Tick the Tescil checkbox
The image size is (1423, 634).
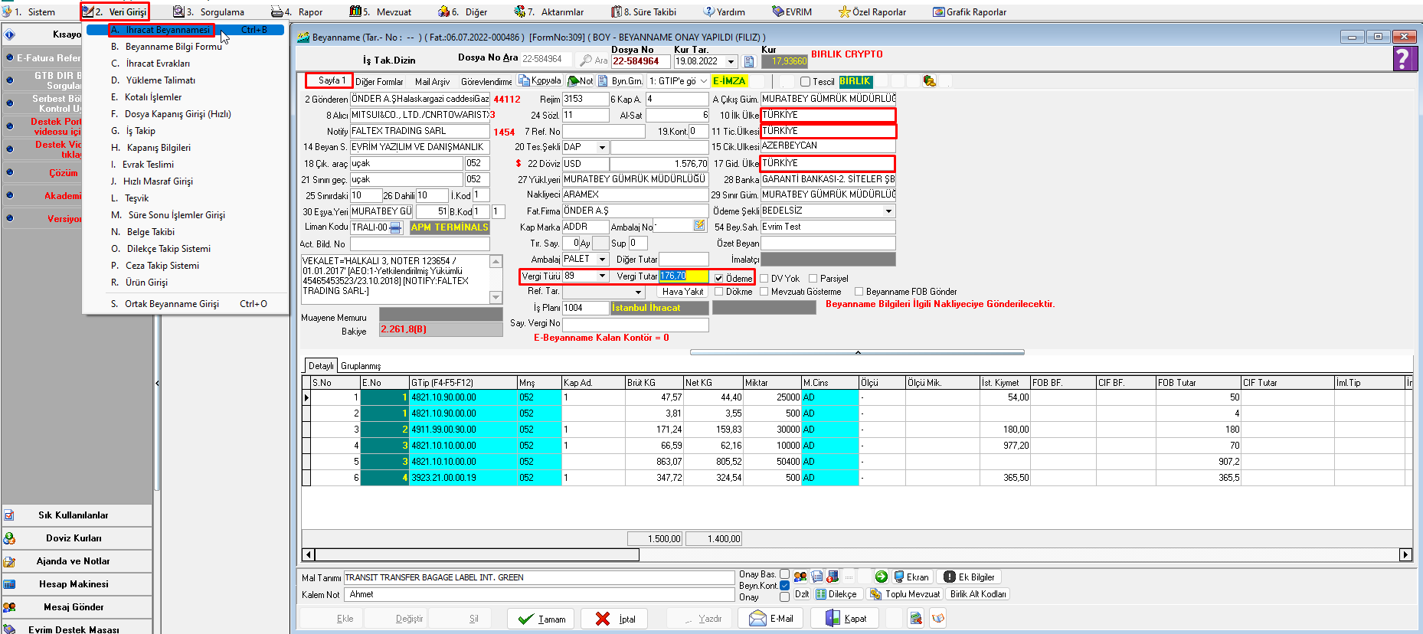[805, 82]
